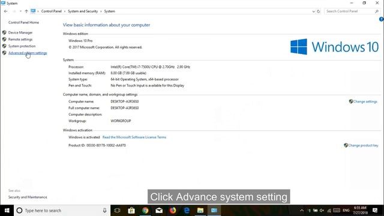The image size is (384, 216).
Task: Select System in address breadcrumb
Action: (109, 11)
